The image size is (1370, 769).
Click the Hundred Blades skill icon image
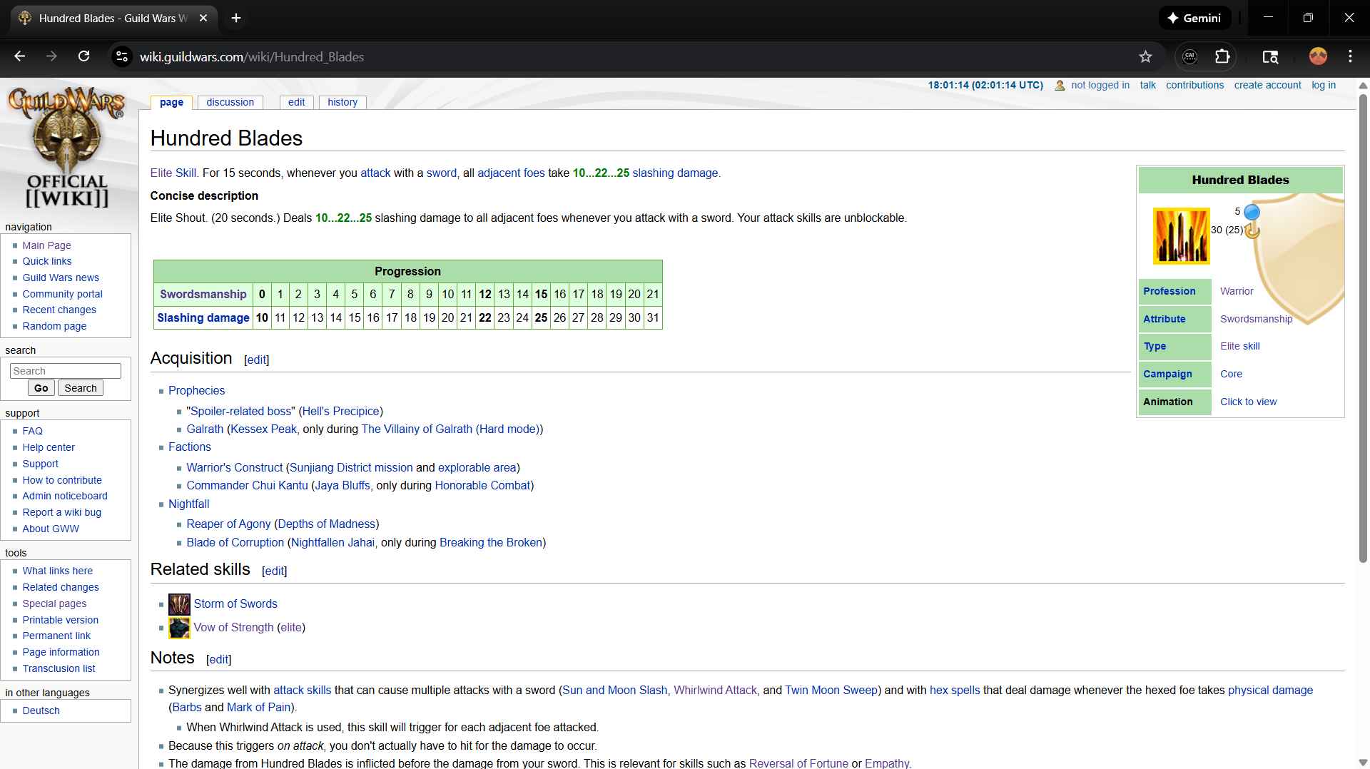(x=1181, y=236)
